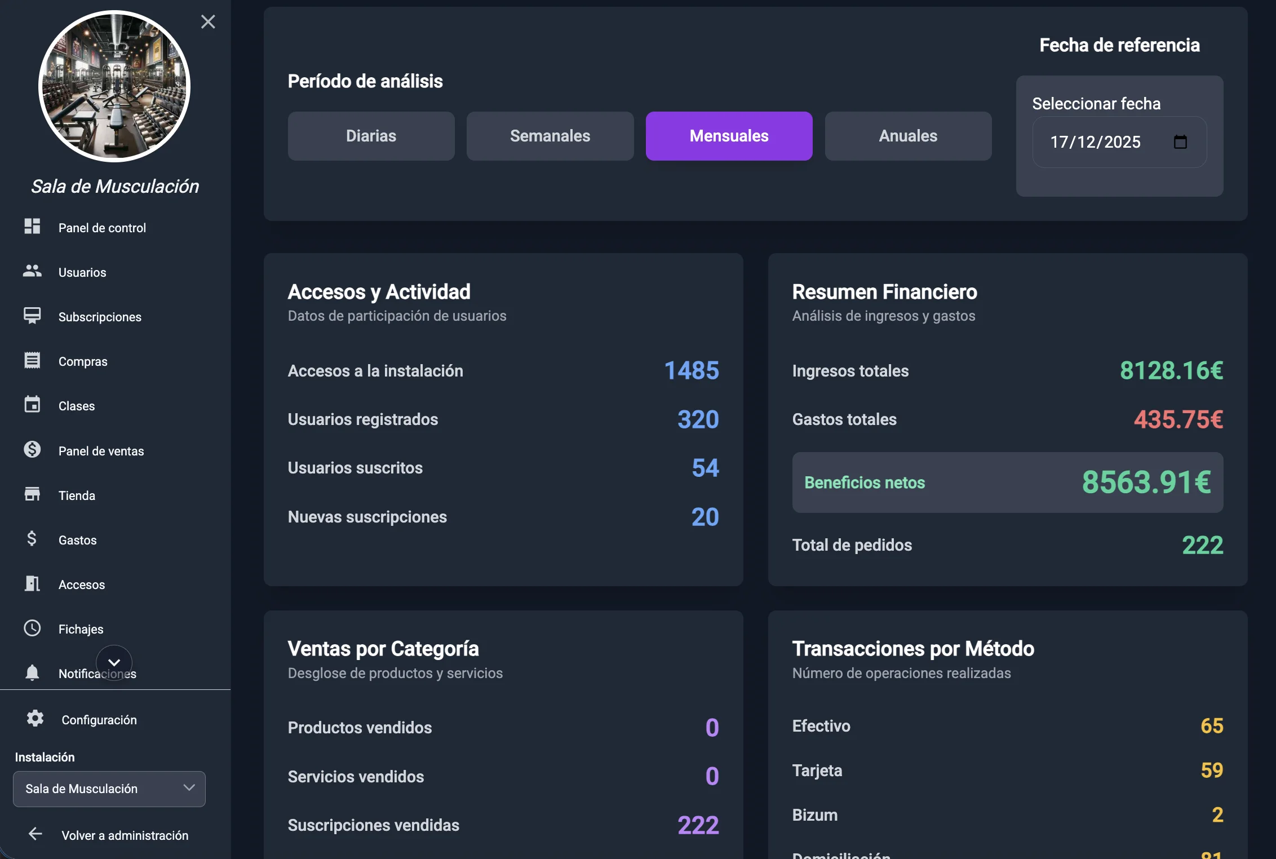The height and width of the screenshot is (859, 1276).
Task: Open the Notificaciones bell icon
Action: click(32, 672)
